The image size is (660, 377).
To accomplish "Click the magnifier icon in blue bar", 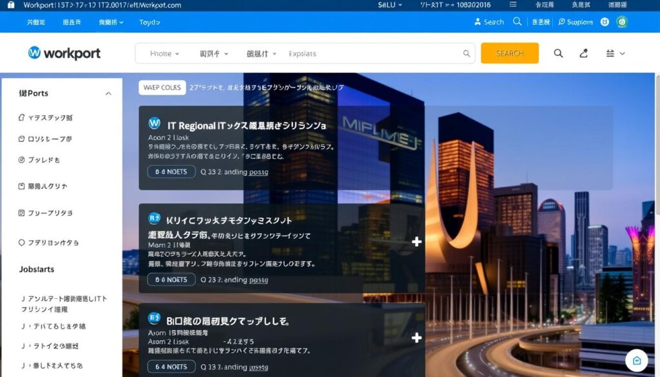I will click(518, 21).
